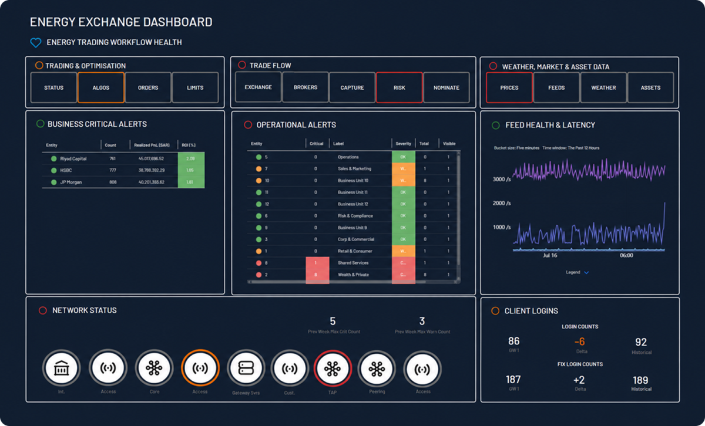Open the LIMITS tile
This screenshot has height=426, width=705.
click(195, 87)
